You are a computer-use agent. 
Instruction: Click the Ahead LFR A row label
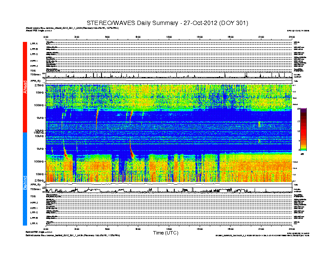(34, 43)
